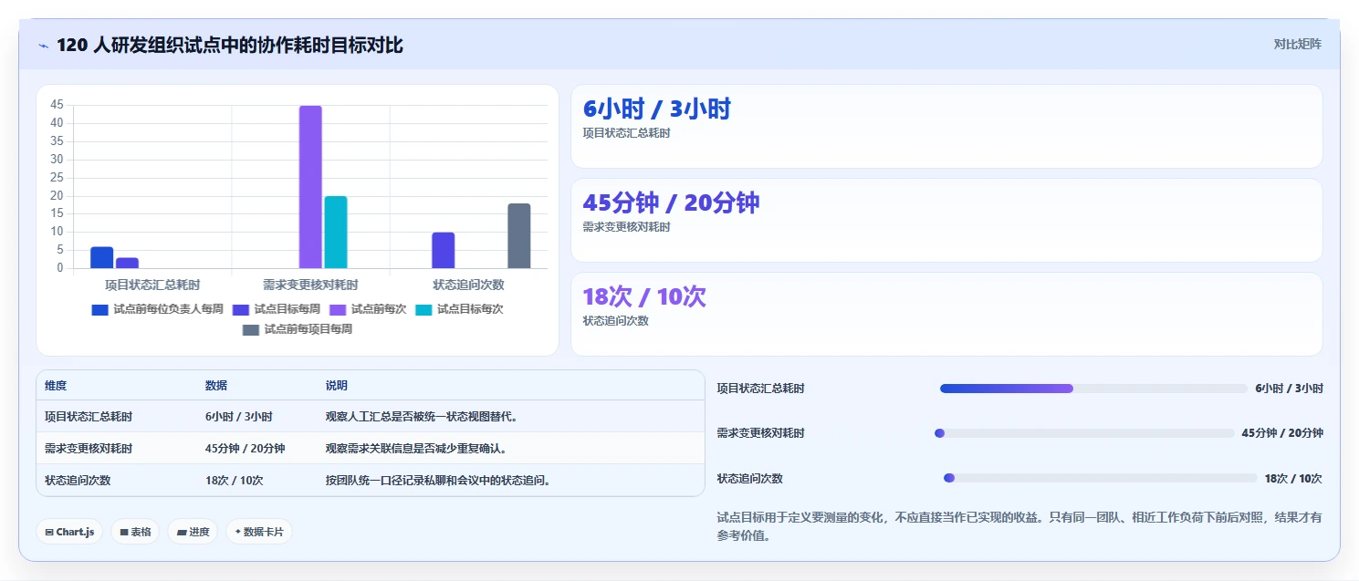Image resolution: width=1359 pixels, height=581 pixels.
Task: Click the 对比矩阵 label in header
Action: pos(1297,44)
